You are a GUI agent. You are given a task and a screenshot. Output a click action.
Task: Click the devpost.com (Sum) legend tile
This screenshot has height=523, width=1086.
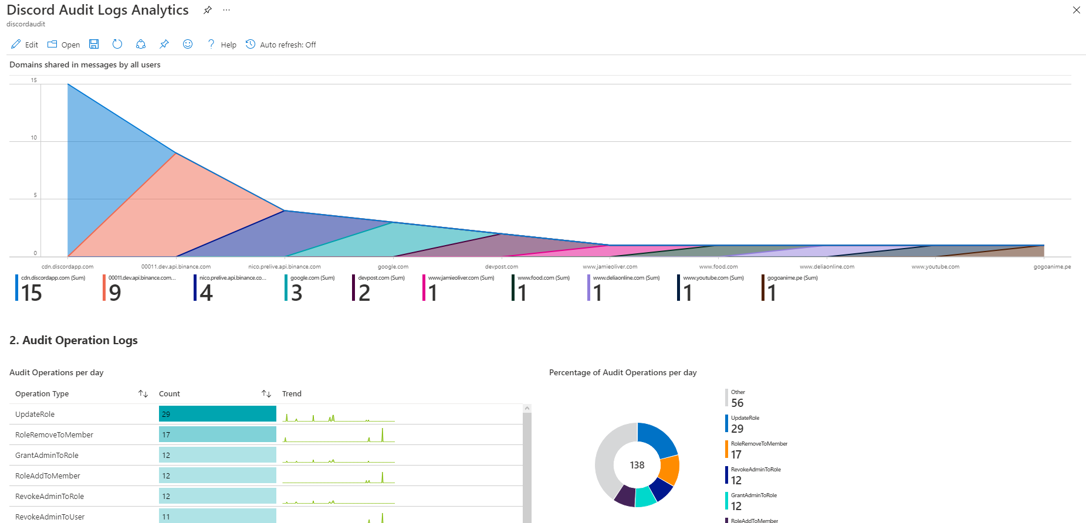pyautogui.click(x=379, y=288)
